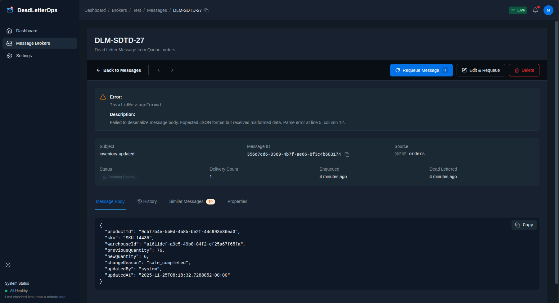Navigate to next message with right chevron
The image size is (559, 303).
(x=172, y=70)
